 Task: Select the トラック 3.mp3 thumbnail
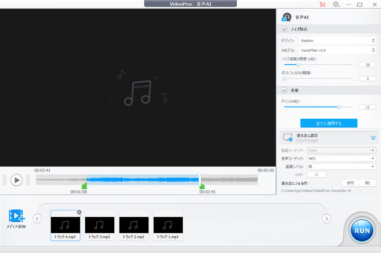100,225
